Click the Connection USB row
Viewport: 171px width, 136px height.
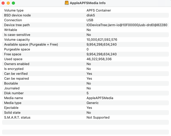click(x=85, y=20)
